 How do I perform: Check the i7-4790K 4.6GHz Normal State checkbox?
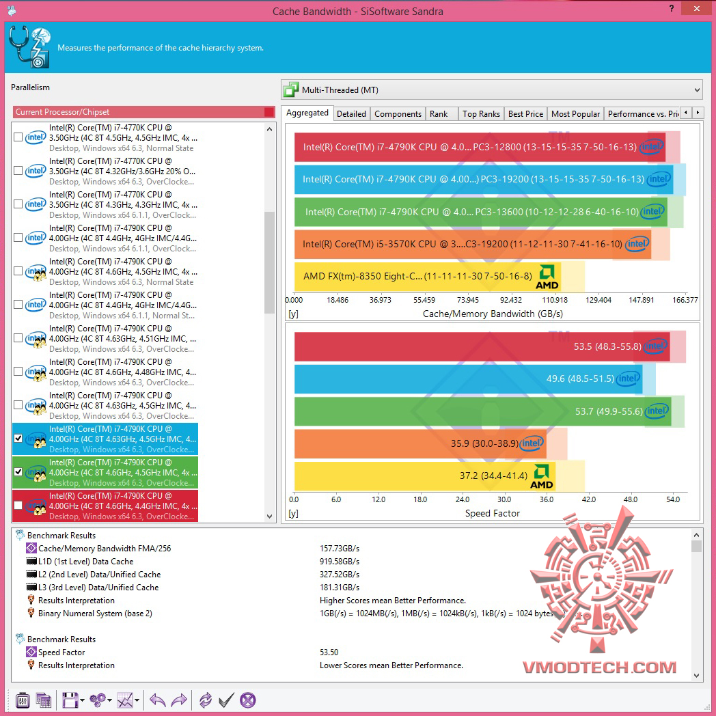point(18,271)
